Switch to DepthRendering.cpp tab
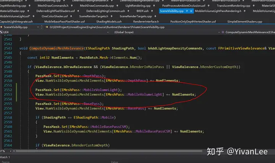The image size is (275, 163). coord(13,6)
